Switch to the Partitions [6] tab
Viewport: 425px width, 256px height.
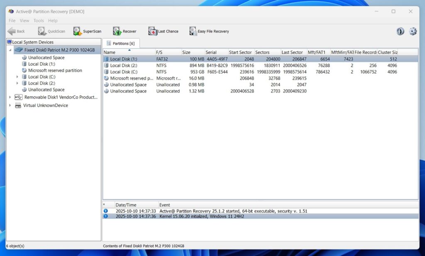(121, 43)
